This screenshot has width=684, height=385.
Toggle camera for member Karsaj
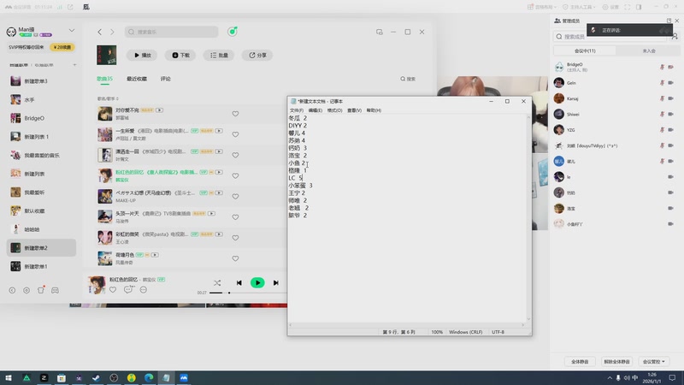[x=671, y=98]
